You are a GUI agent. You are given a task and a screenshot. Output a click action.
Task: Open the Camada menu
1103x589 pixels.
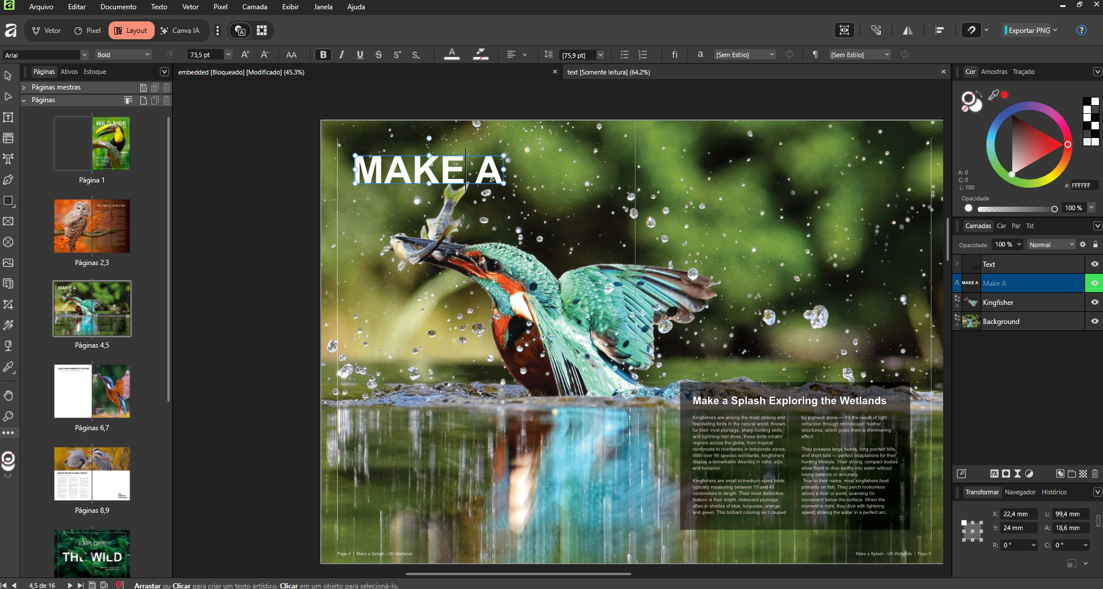(254, 7)
